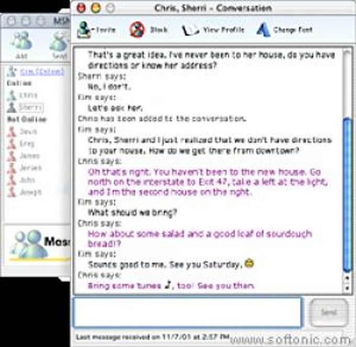The height and width of the screenshot is (347, 356).
Task: Click message text 'Let's ask her.'
Action: pos(115,108)
